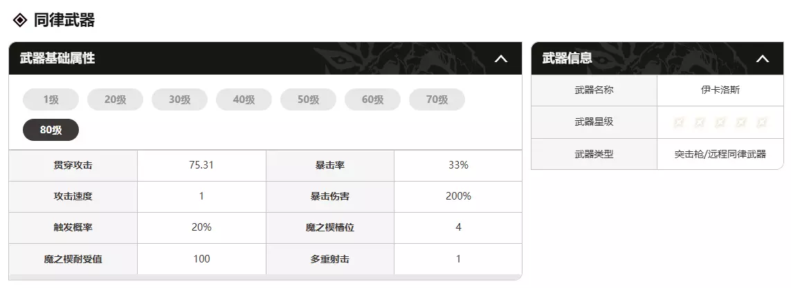Switch to 60级 weapon stats
The width and height of the screenshot is (791, 288).
click(372, 99)
